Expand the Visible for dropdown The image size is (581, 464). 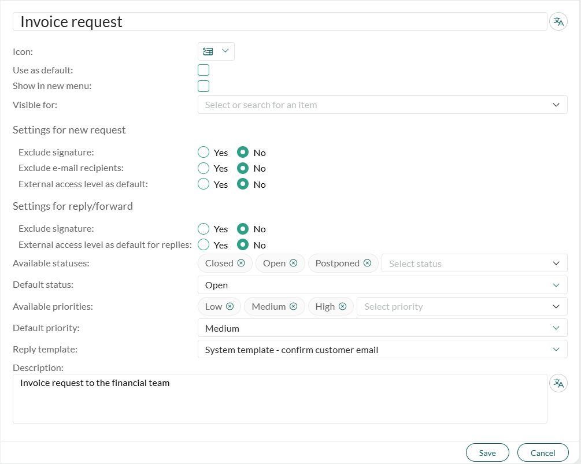tap(382, 105)
